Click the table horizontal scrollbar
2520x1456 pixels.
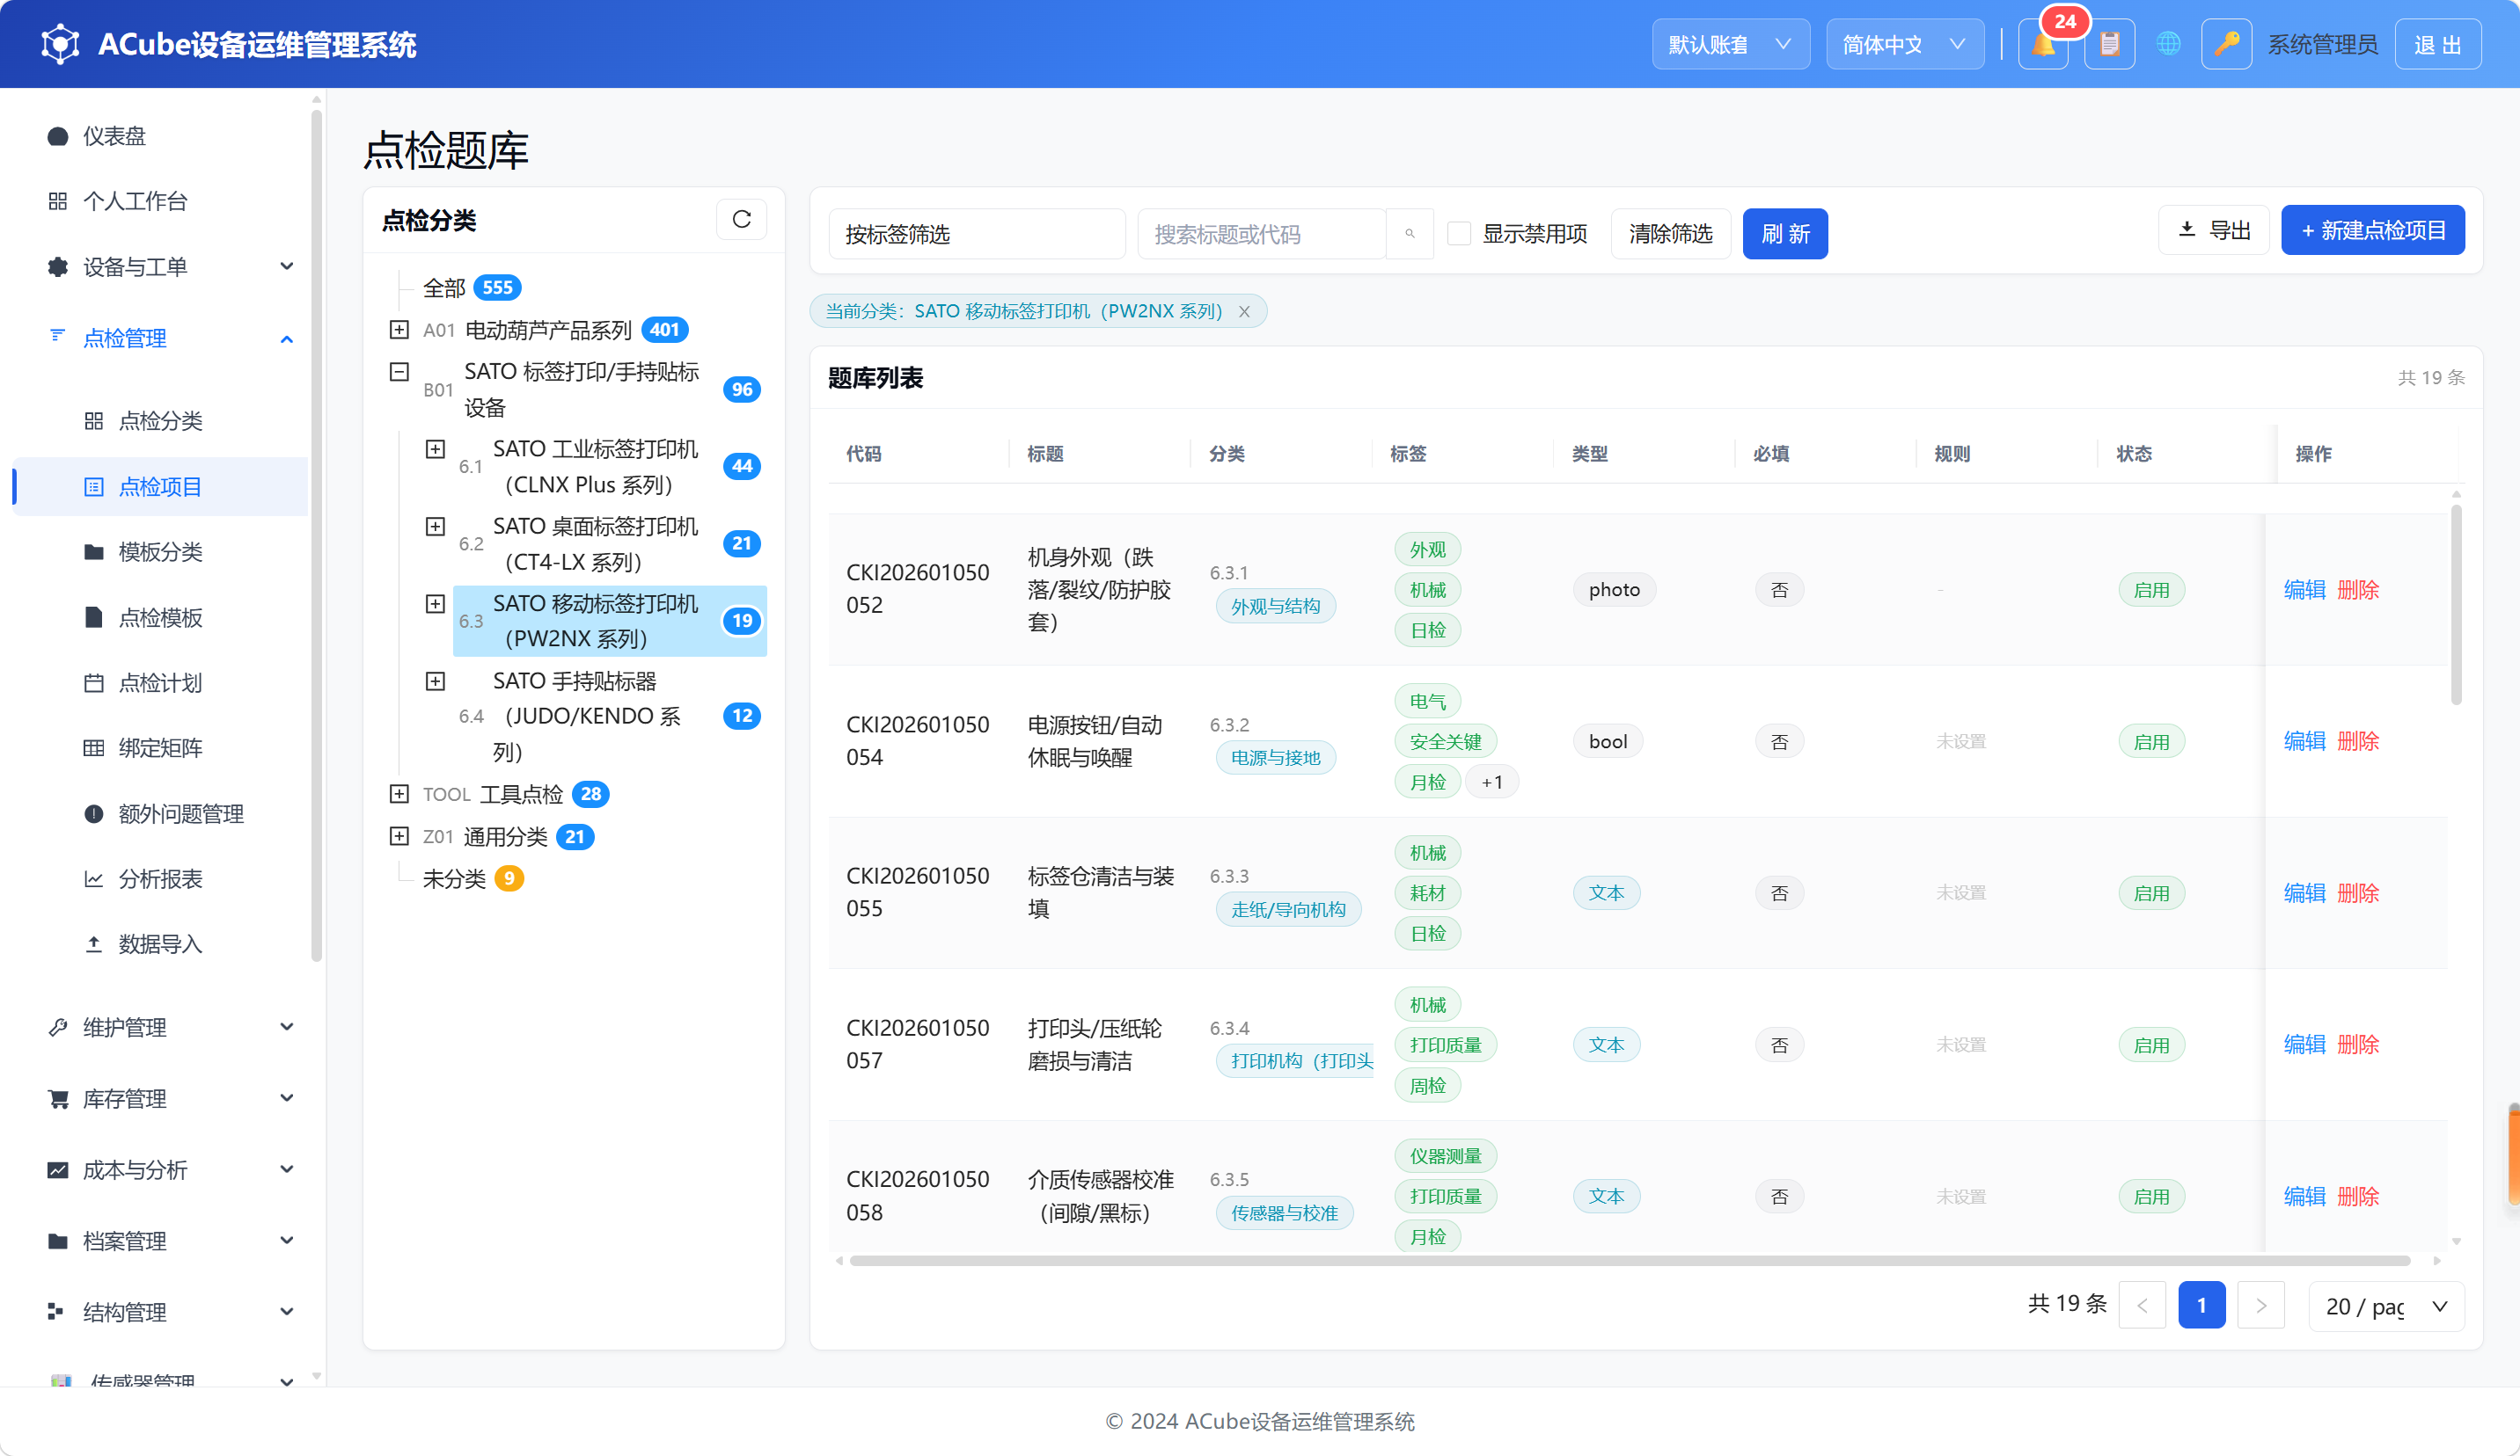[x=1630, y=1261]
